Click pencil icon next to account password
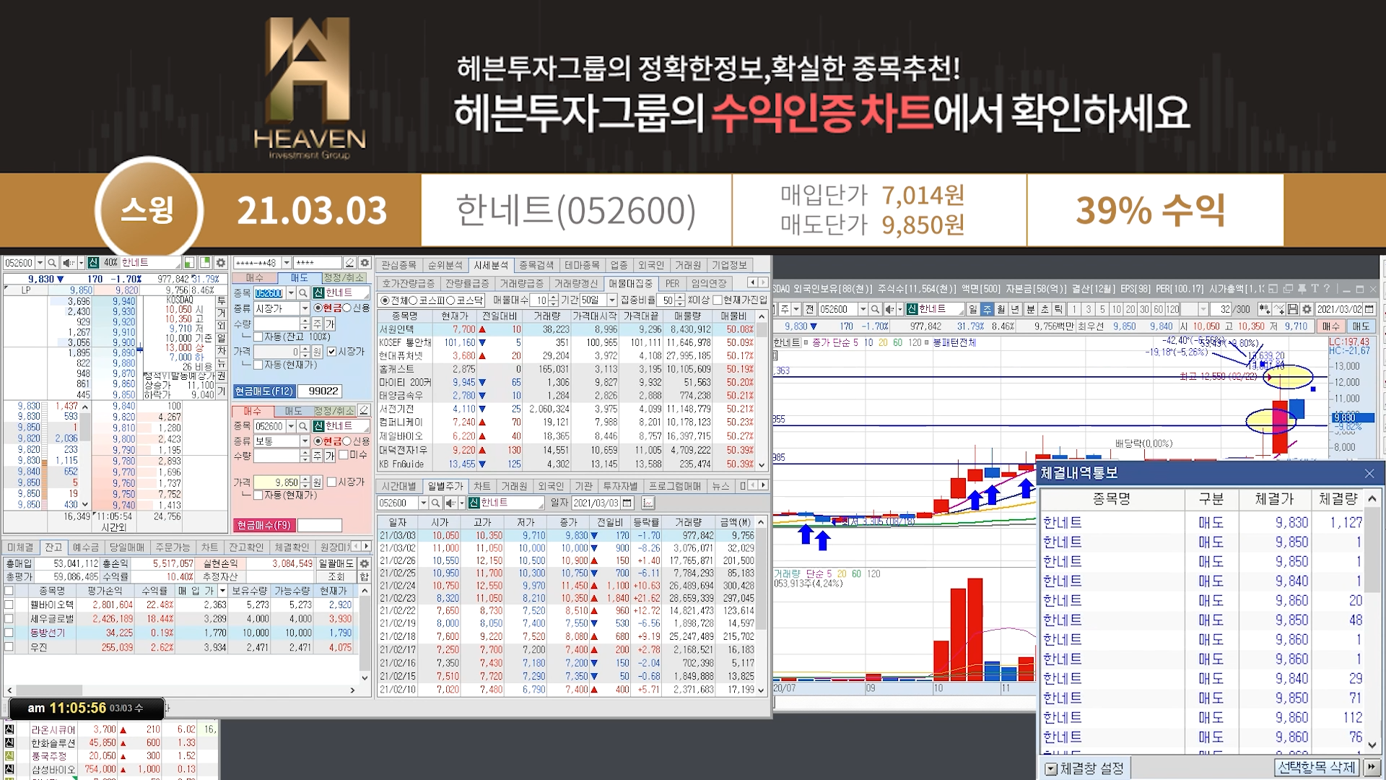Viewport: 1386px width, 780px height. click(x=350, y=263)
